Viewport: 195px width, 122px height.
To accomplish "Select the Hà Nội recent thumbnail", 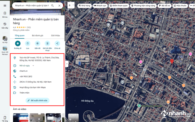I will 5,40.
